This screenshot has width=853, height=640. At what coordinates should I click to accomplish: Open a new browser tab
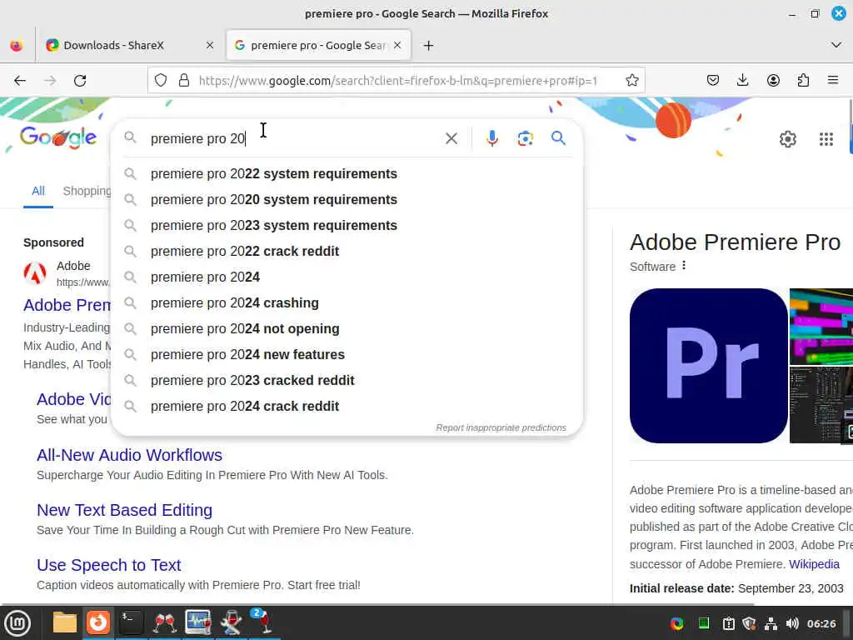tap(428, 46)
